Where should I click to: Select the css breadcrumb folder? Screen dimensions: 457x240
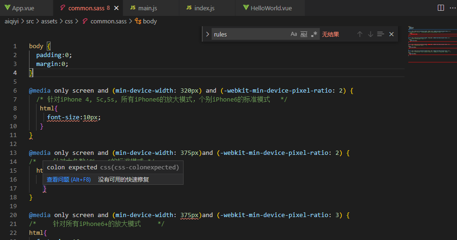68,21
